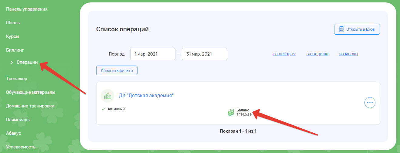Image resolution: width=400 pixels, height=153 pixels.
Task: Select Абакус in the sidebar
Action: 14,133
